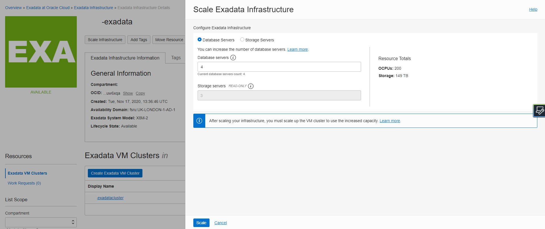Click 'Current database servers count: 4.' text
The image size is (545, 229).
point(221,74)
